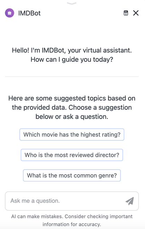Image resolution: width=145 pixels, height=229 pixels.
Task: Click the horizontal divider under the greeting
Action: tap(72, 76)
